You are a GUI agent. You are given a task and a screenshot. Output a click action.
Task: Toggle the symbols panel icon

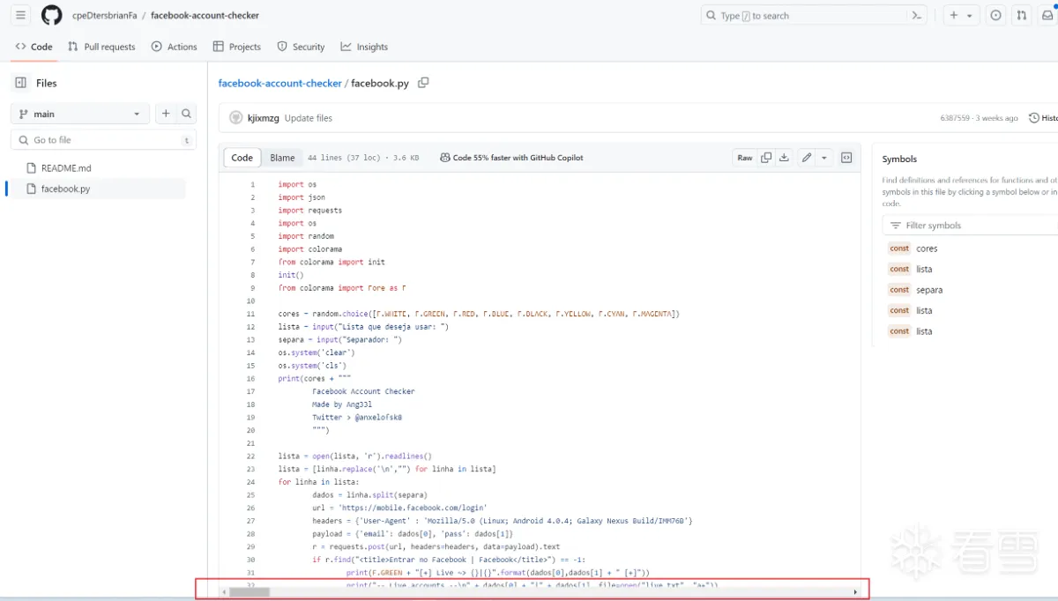[846, 158]
